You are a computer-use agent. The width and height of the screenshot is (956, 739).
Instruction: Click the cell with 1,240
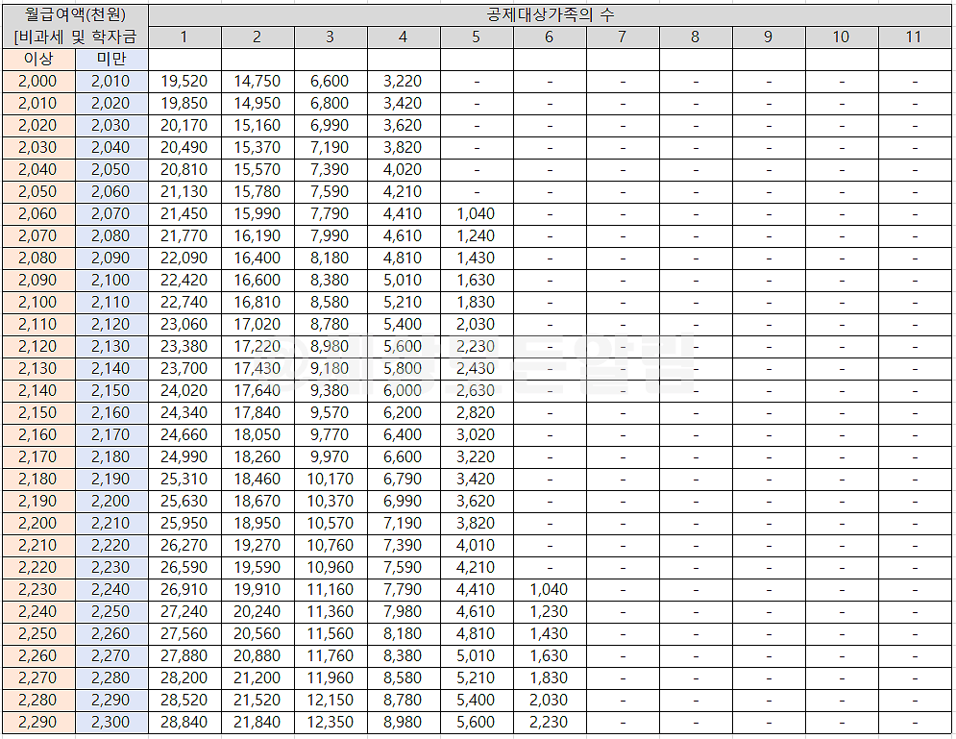coord(477,236)
